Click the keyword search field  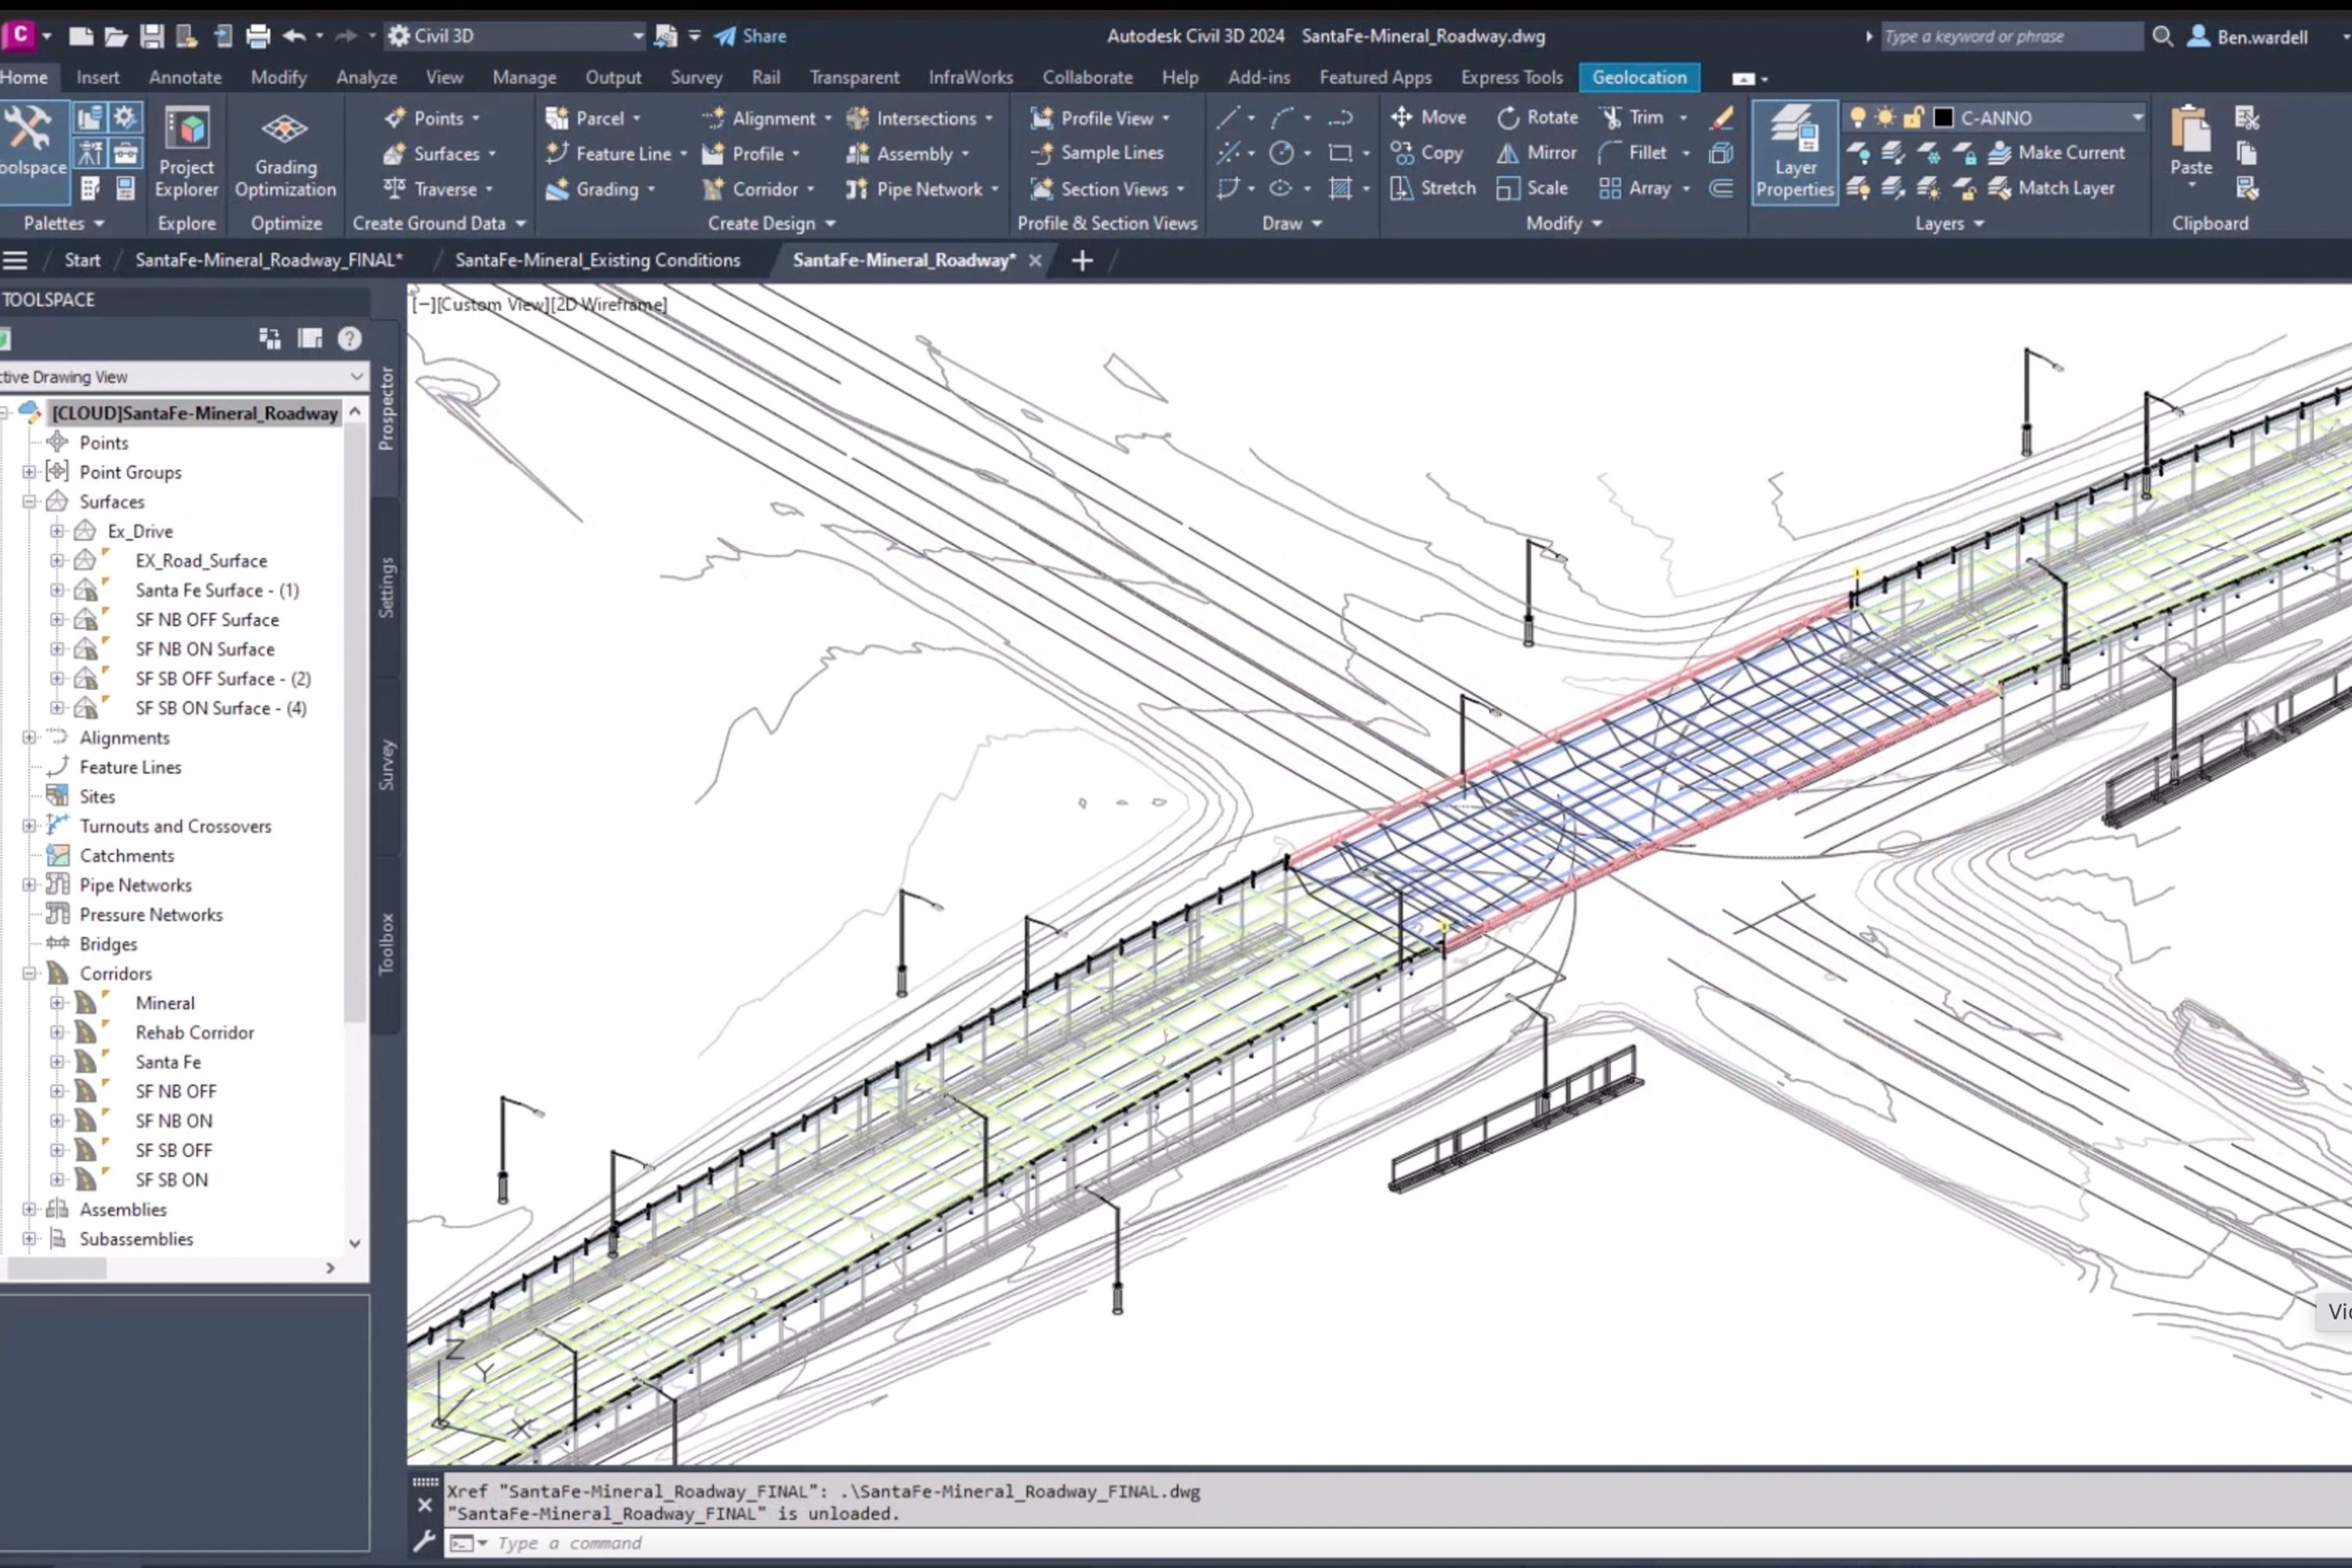click(2012, 37)
